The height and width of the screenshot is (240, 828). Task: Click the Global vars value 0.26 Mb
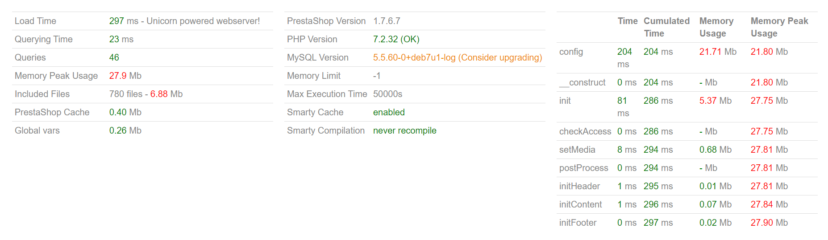click(x=125, y=130)
